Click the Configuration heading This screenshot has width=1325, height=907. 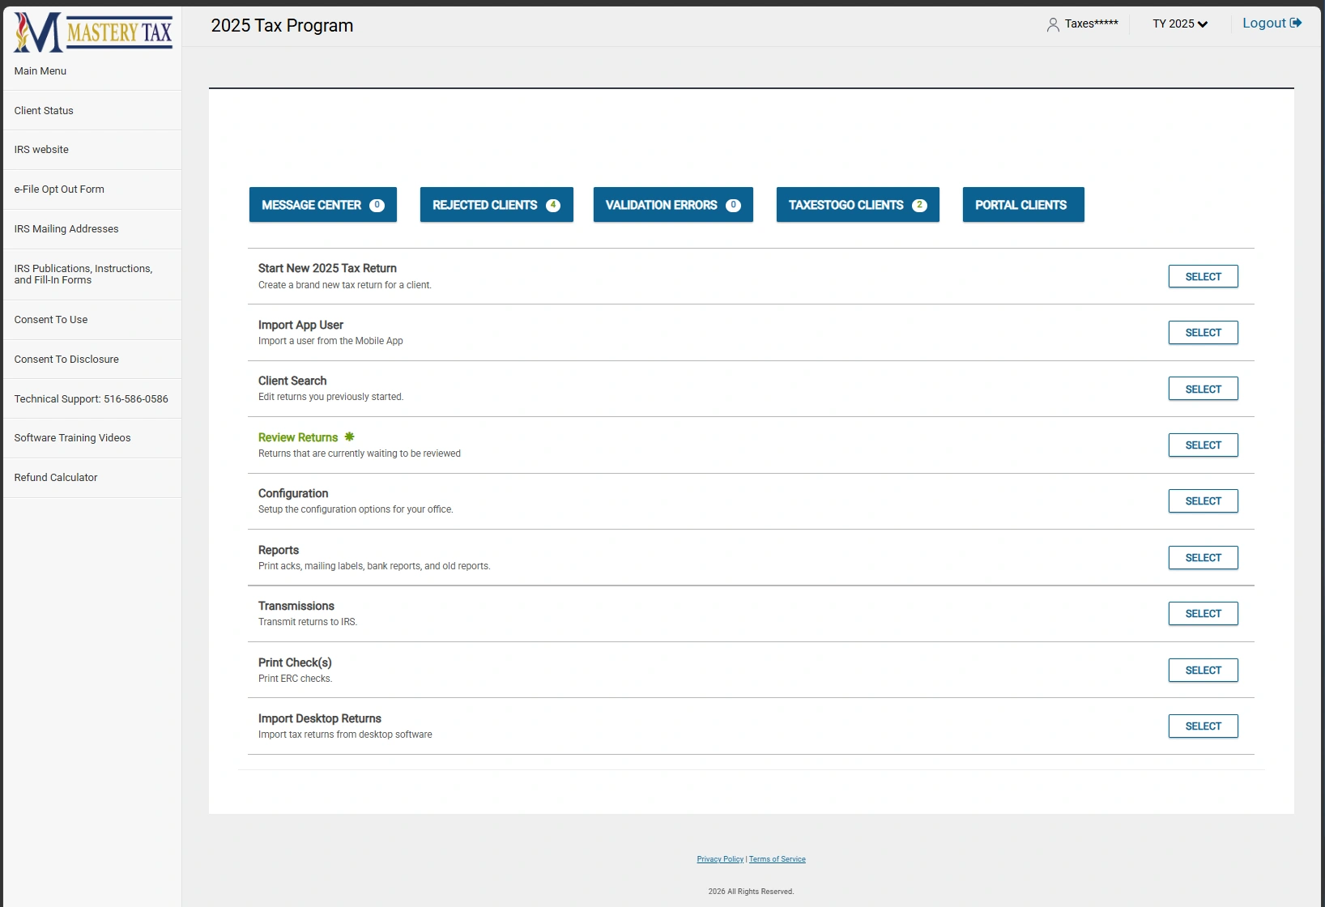click(293, 493)
